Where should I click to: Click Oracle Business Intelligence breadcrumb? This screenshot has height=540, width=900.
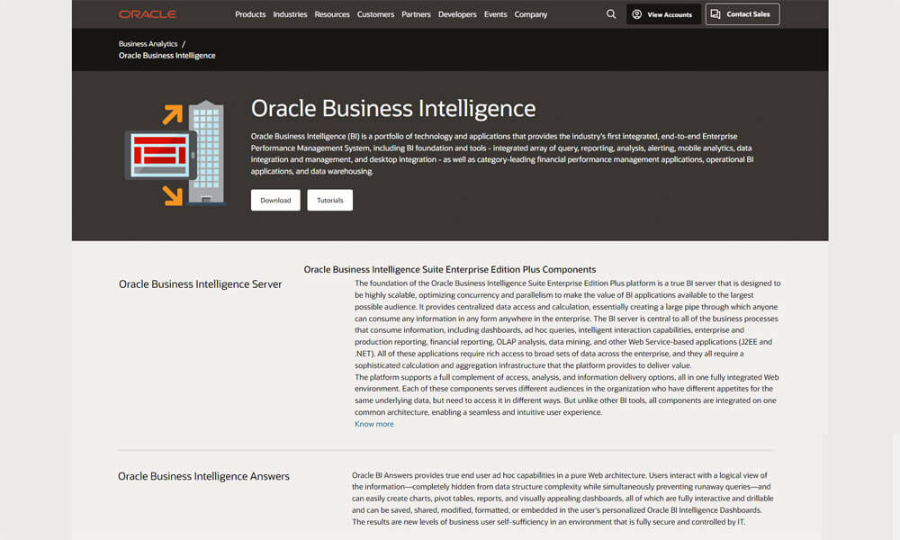point(167,56)
